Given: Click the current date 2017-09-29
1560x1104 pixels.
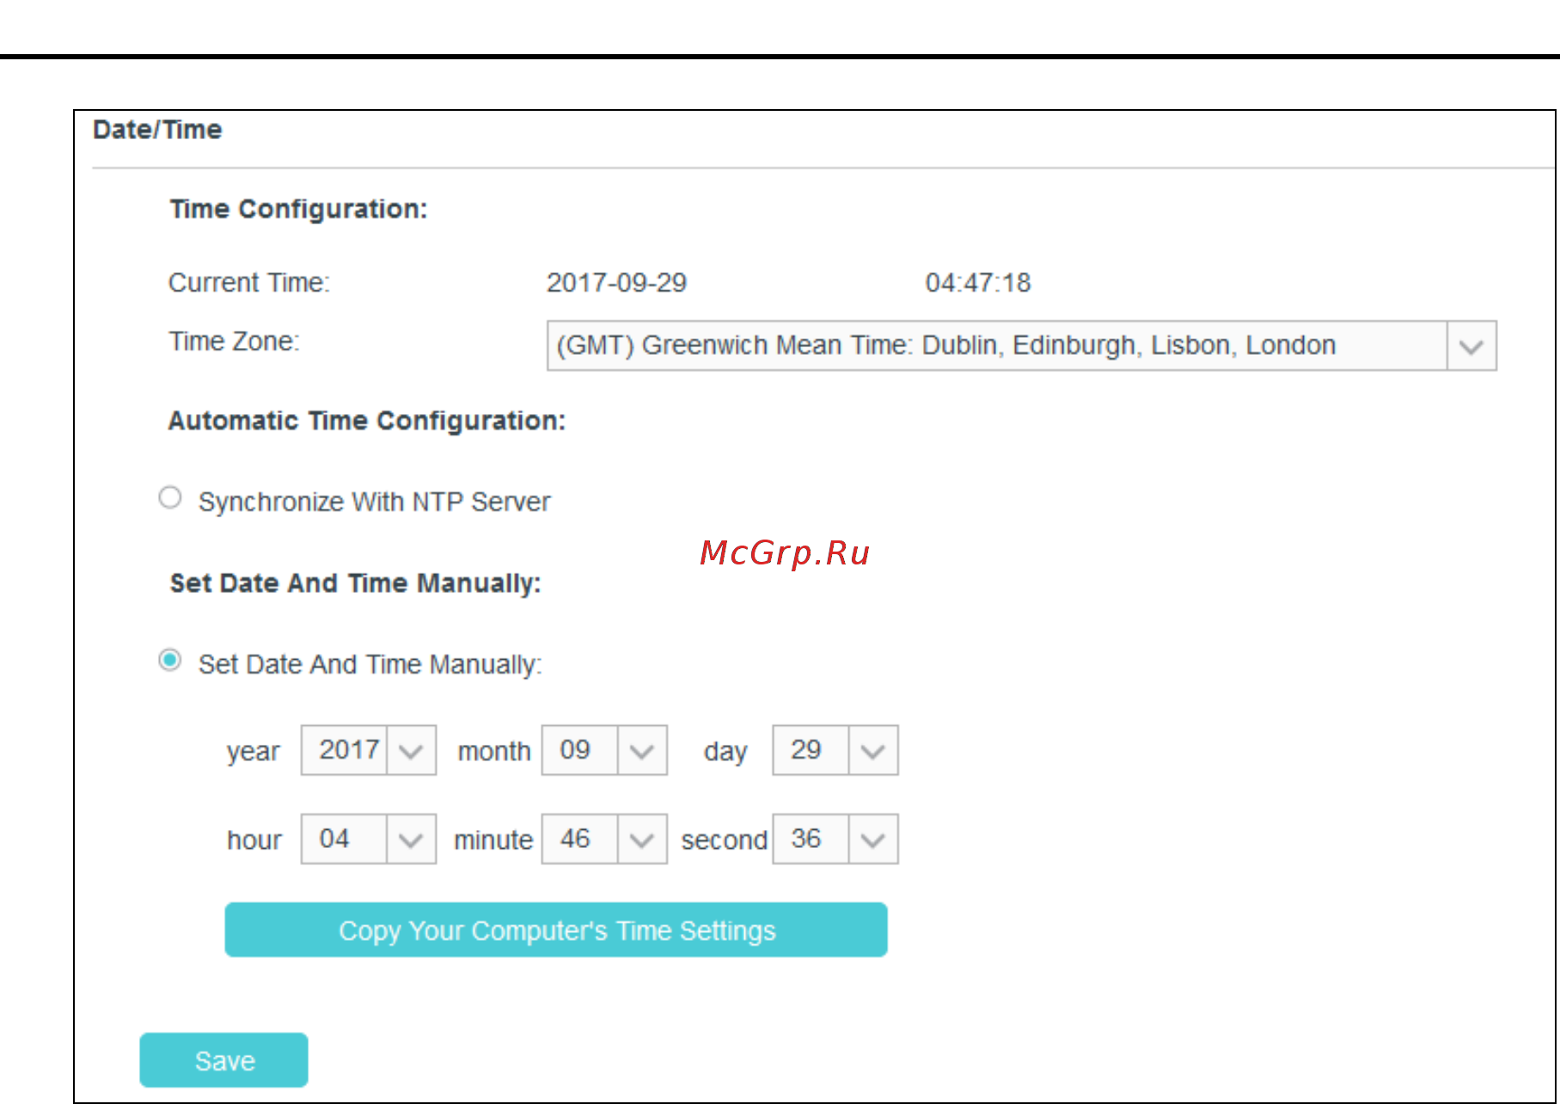Looking at the screenshot, I should (617, 283).
